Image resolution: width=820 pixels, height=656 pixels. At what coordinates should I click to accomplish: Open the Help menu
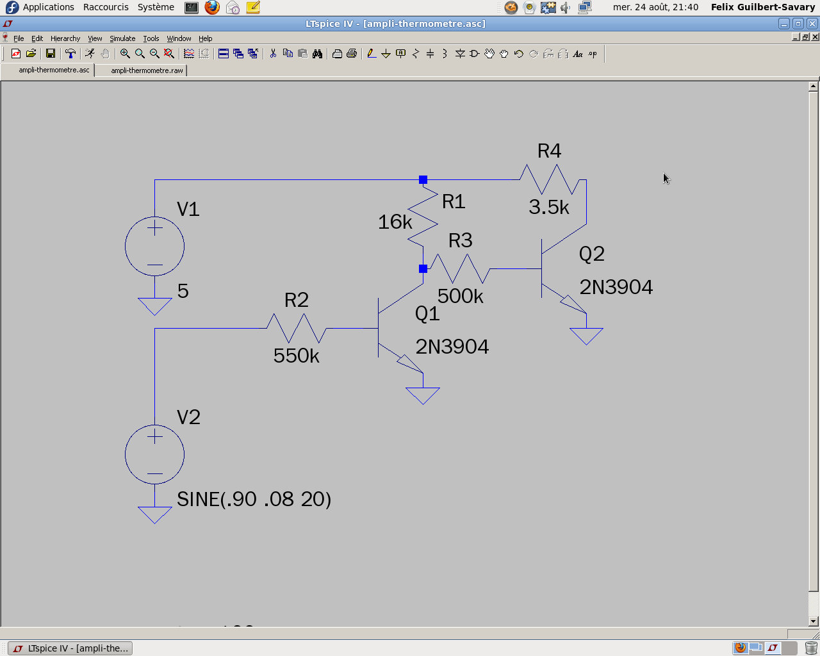205,38
